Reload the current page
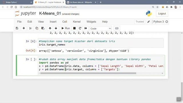This screenshot has height=103, width=183. 11,7
